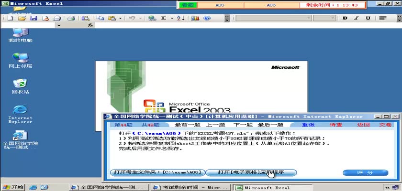The height and width of the screenshot is (191, 402).
Task: Click the Save floppy disk icon
Action: [33, 18]
